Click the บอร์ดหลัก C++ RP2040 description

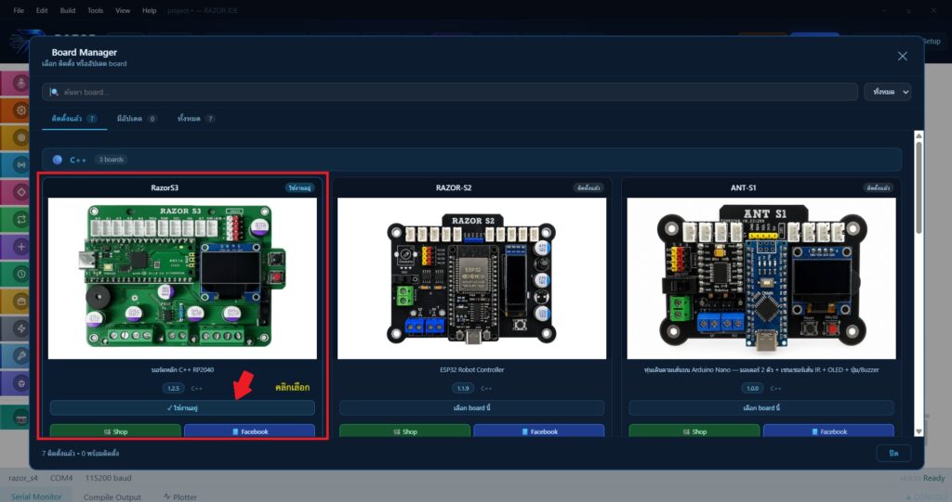(182, 369)
